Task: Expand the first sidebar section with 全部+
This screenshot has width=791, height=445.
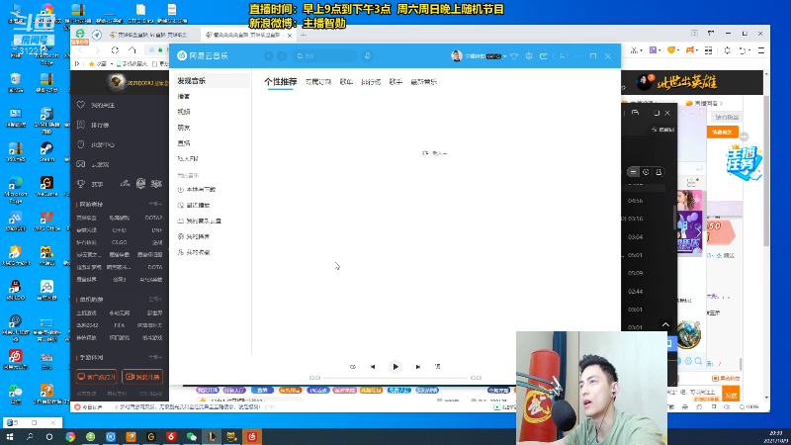Action: point(155,205)
